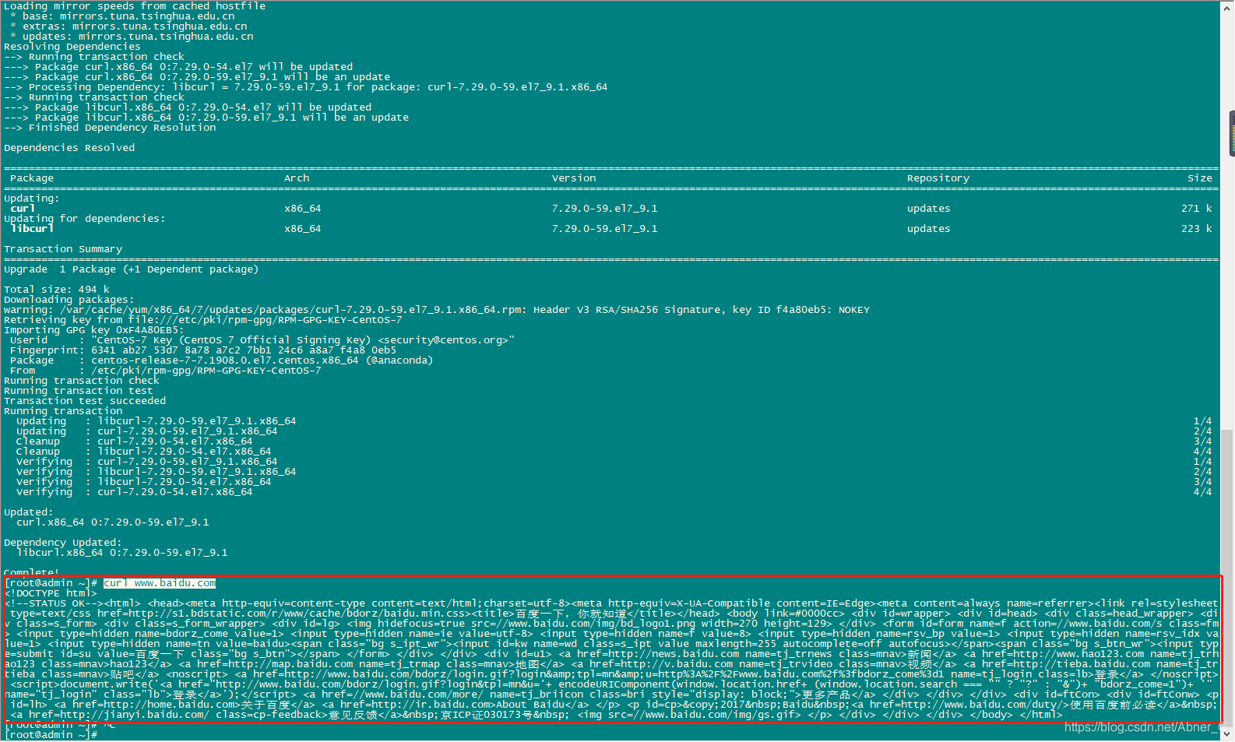Click the '<!DOCTYPE html>' output line
The height and width of the screenshot is (742, 1235).
coord(51,593)
